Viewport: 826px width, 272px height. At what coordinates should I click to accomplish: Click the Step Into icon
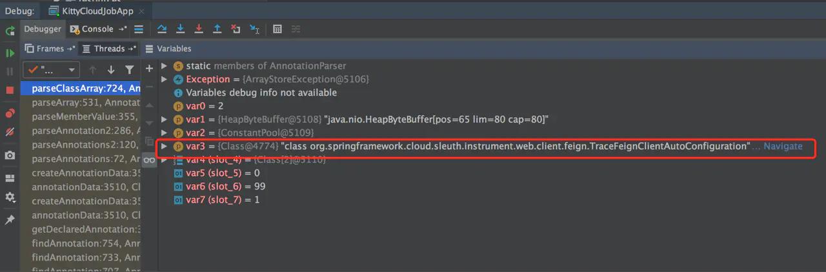(181, 29)
